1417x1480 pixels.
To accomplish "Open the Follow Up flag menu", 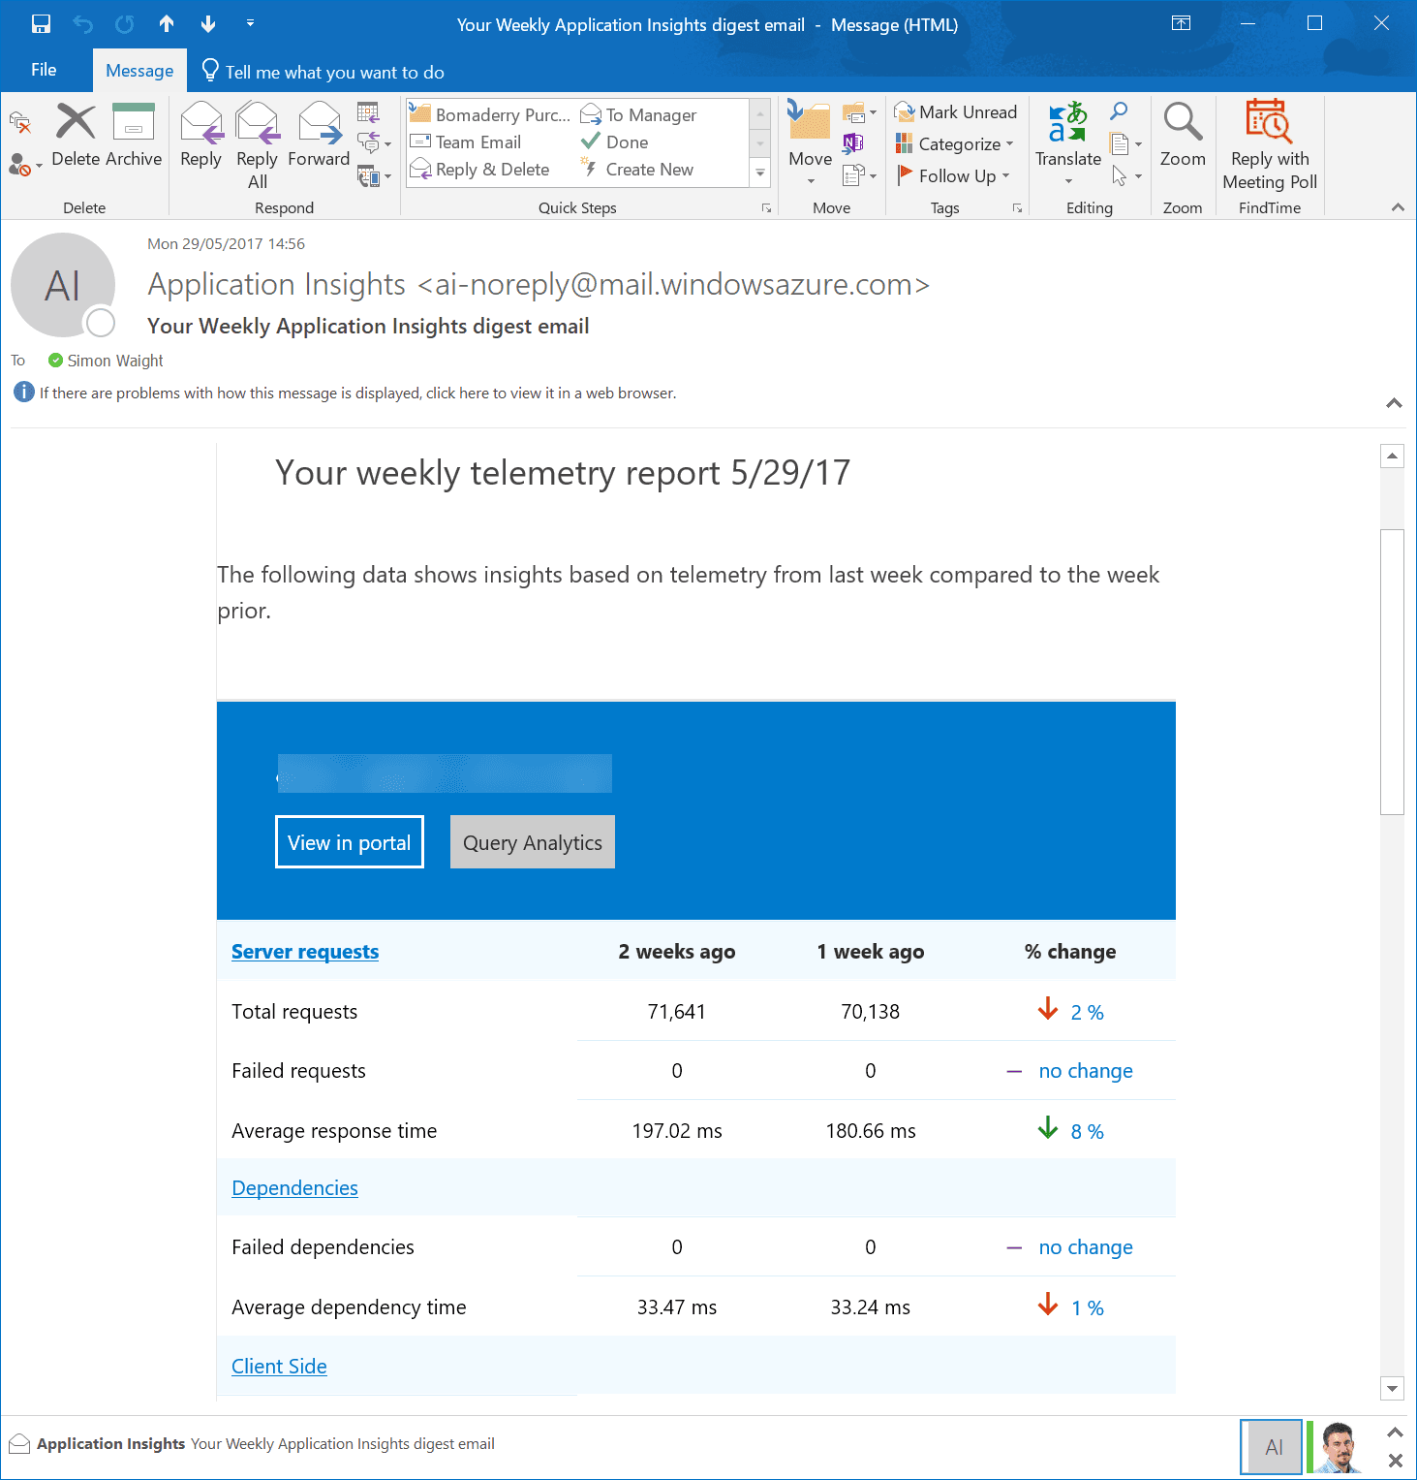I will coord(954,175).
